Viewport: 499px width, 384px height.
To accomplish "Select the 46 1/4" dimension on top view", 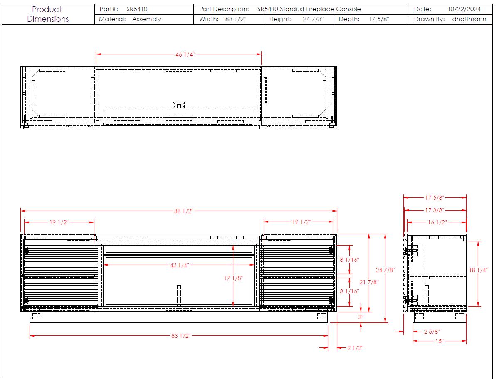I will point(185,54).
